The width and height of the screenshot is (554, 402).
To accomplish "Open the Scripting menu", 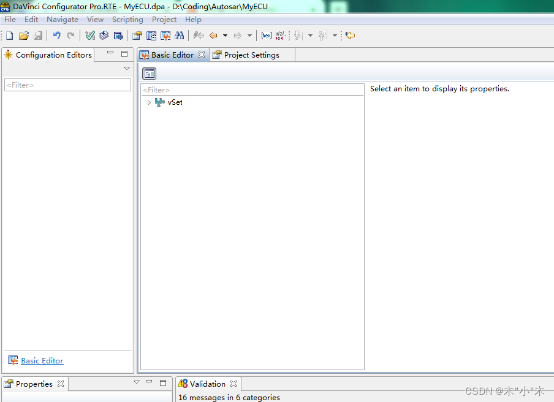I will click(x=127, y=20).
